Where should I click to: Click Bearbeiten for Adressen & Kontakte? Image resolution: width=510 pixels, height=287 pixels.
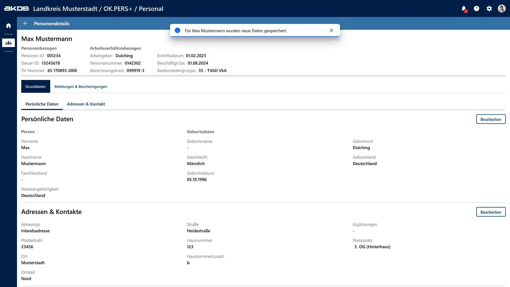point(491,212)
